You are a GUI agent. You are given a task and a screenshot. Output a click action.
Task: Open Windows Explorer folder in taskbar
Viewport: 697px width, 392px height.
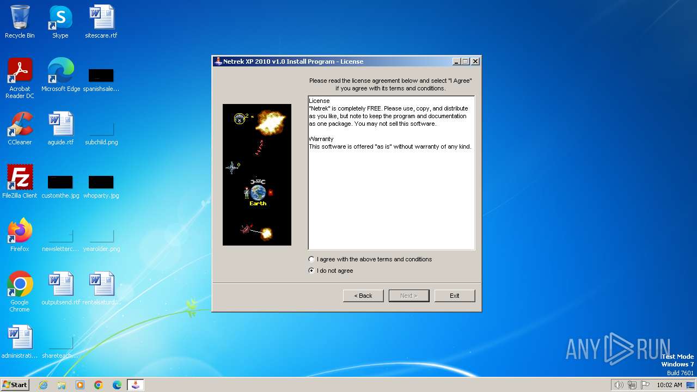62,385
